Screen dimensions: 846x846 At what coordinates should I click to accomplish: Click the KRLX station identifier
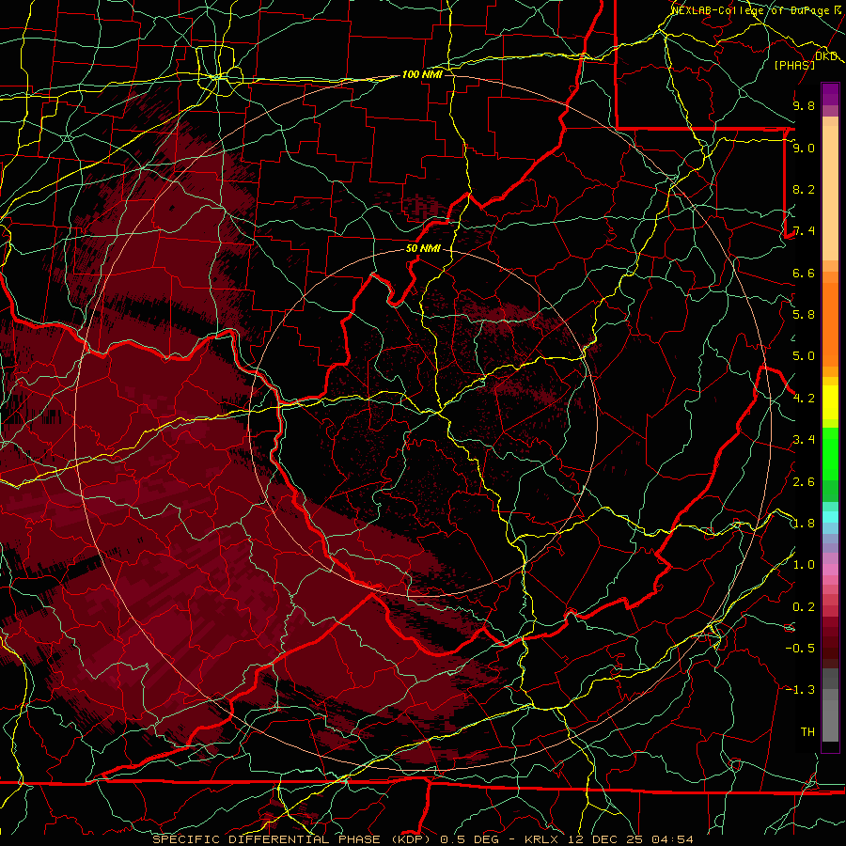tap(543, 839)
